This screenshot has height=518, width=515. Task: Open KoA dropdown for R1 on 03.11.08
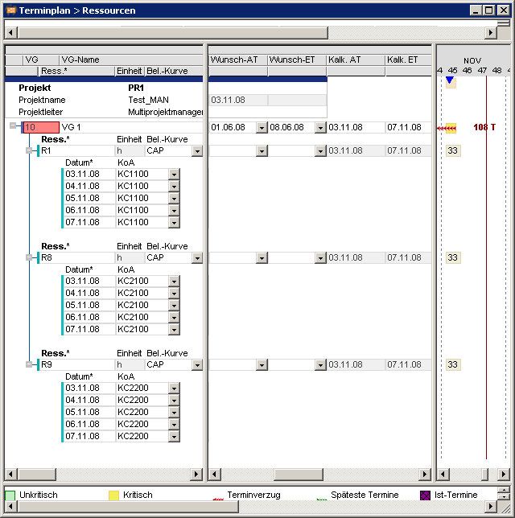(174, 174)
